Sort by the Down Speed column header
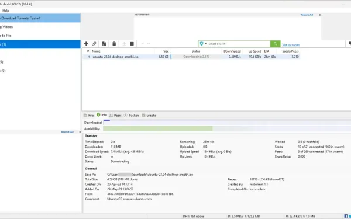Screen dimensions: 351x219 point(232,51)
